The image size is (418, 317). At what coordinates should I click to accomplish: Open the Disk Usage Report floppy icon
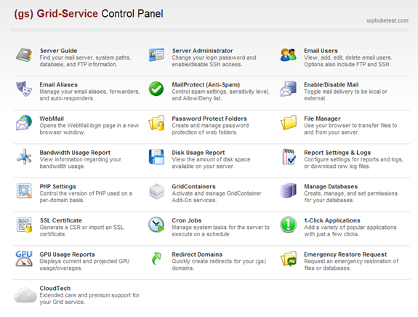tap(156, 157)
